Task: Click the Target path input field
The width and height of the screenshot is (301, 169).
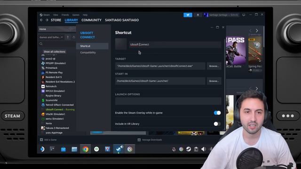Action: click(160, 66)
